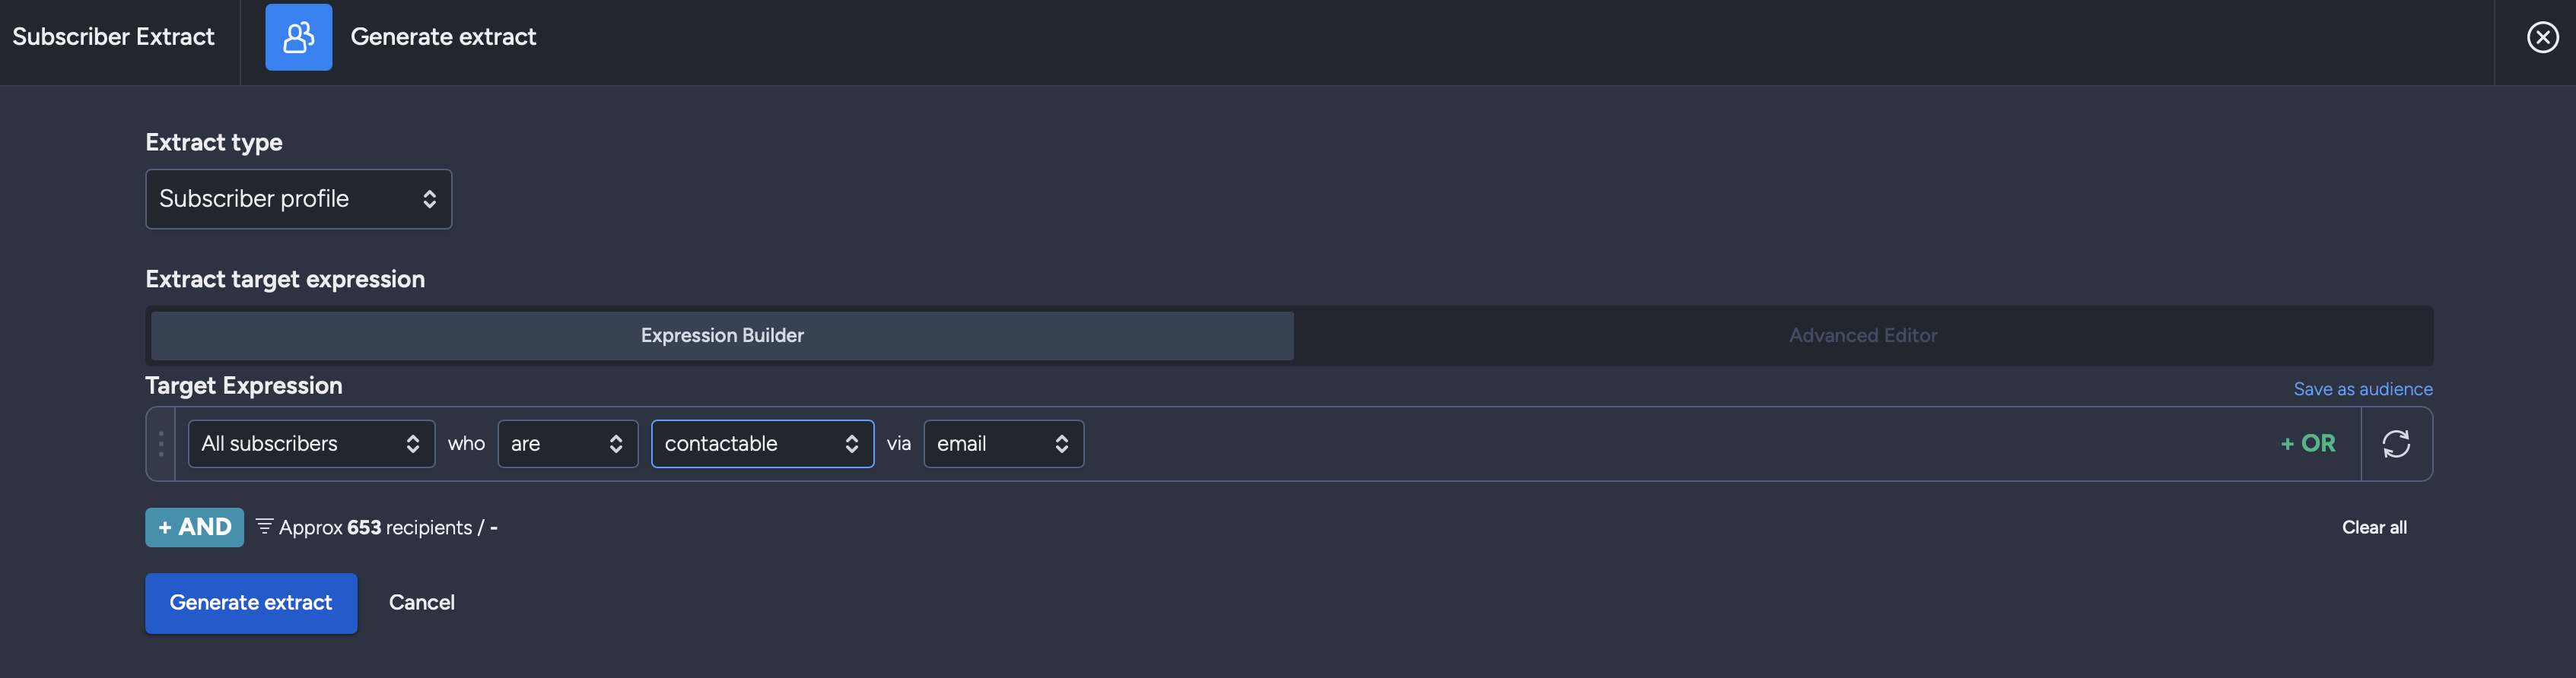Expand the 'are' condition dropdown
This screenshot has width=2576, height=678.
click(567, 443)
